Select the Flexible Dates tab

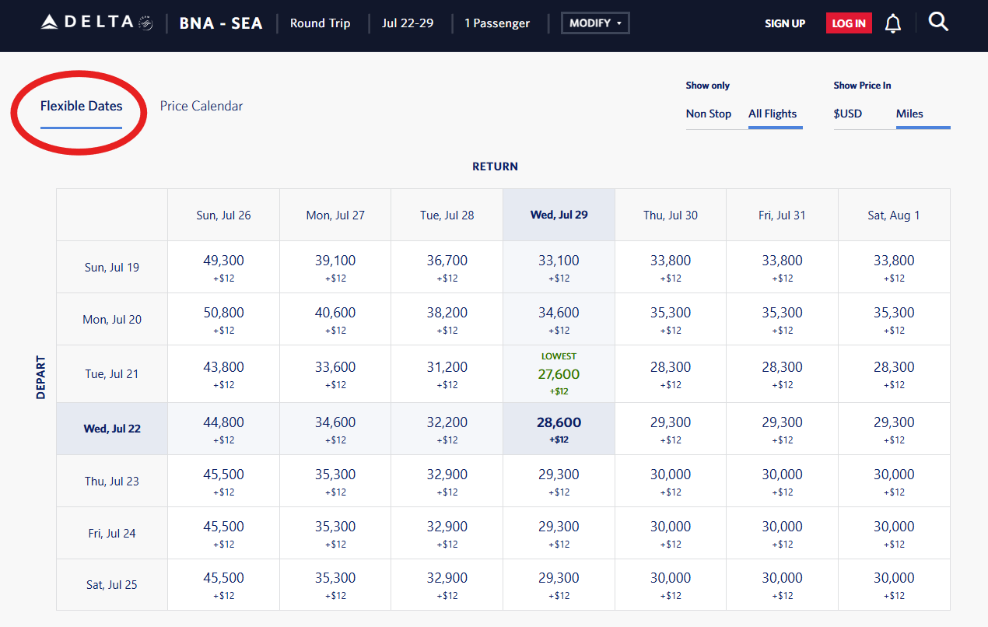pos(81,106)
